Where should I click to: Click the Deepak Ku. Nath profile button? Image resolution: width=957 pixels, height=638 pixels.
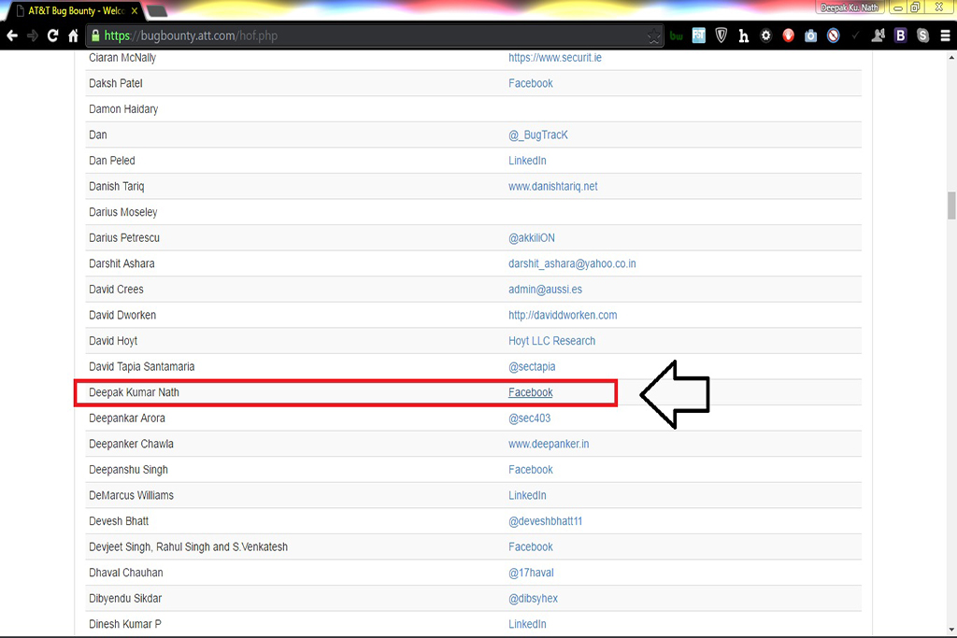[850, 7]
